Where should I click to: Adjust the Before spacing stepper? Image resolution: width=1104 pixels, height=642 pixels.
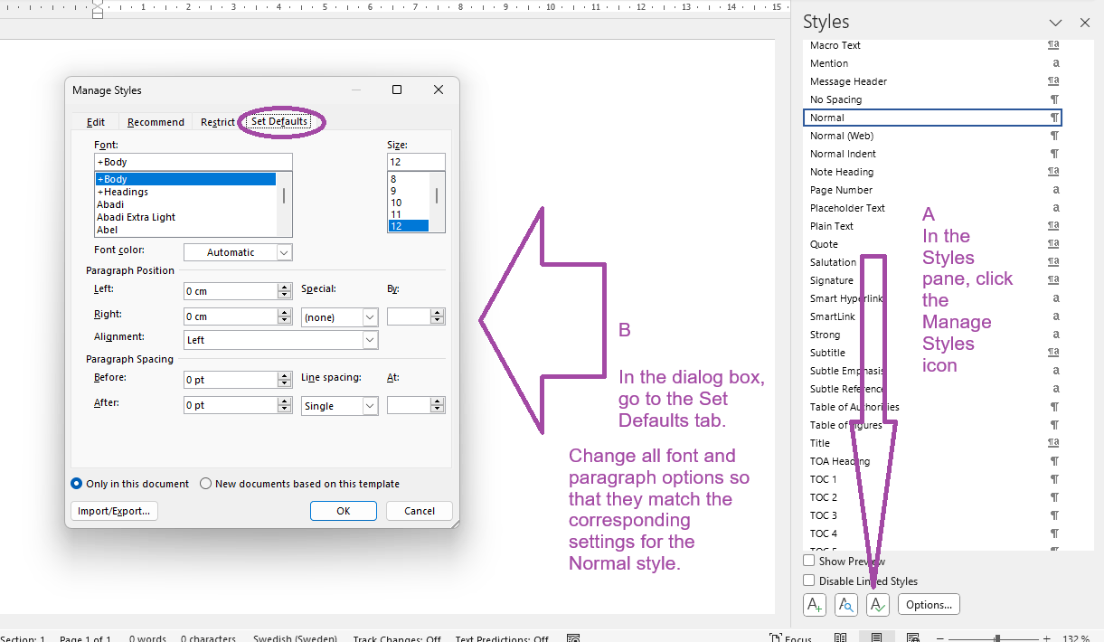(284, 380)
